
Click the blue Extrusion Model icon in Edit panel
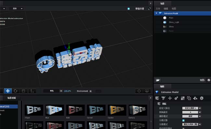pos(157,92)
